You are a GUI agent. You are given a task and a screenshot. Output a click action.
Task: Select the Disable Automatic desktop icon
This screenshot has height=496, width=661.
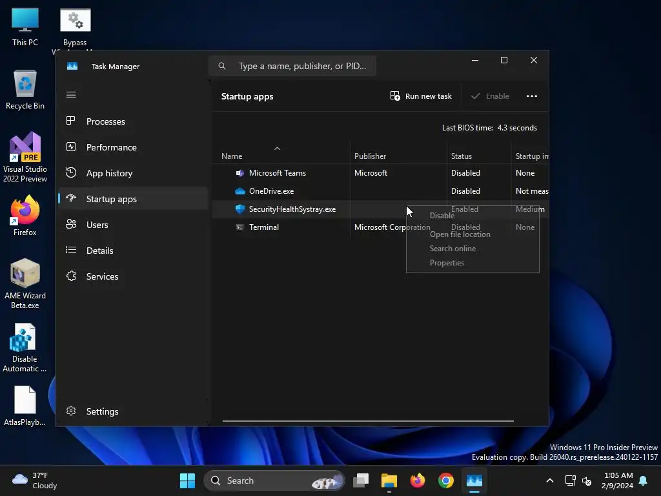24,347
